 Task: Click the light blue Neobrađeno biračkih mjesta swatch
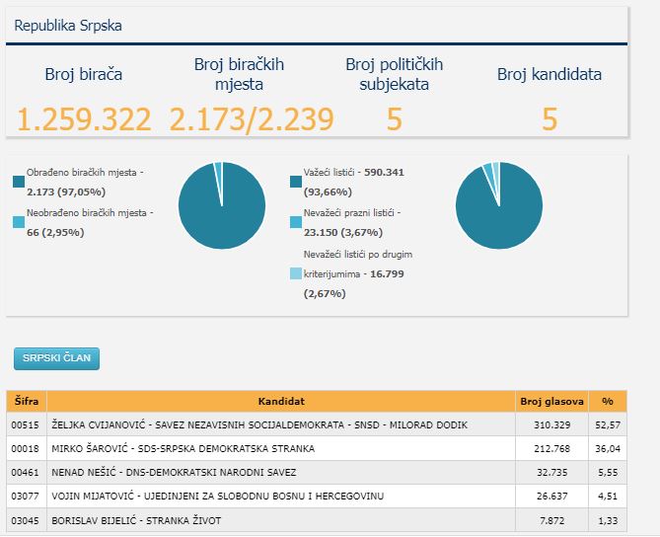19,222
